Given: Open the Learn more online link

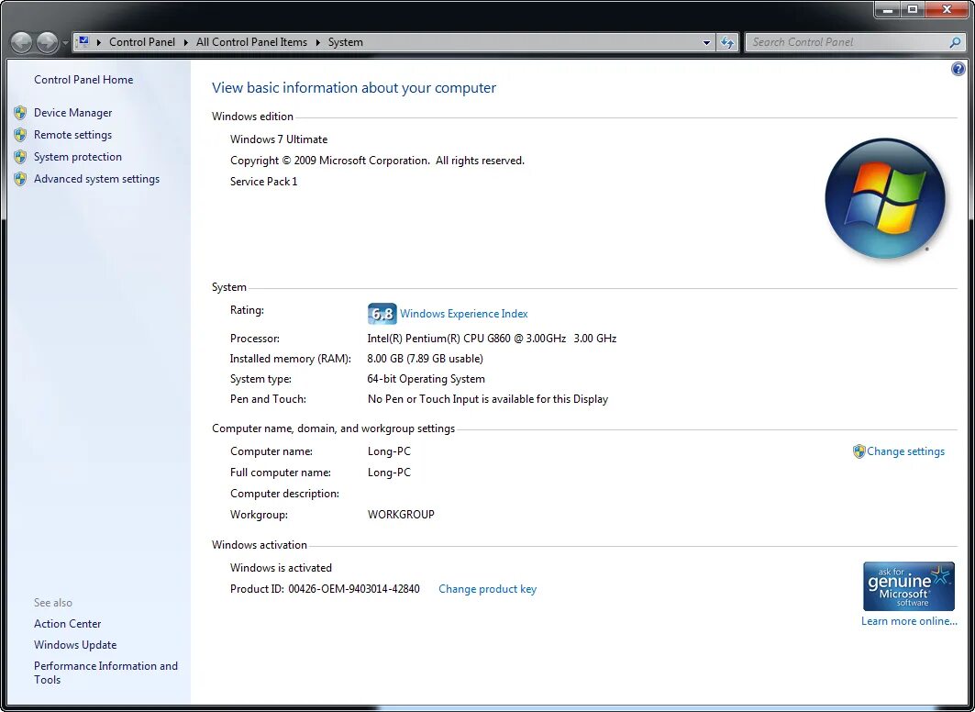Looking at the screenshot, I should point(909,621).
